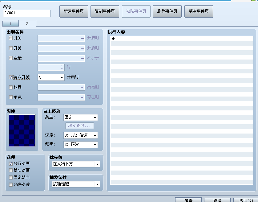Check the 角色 condition checkbox
258x202 pixels.
10,97
